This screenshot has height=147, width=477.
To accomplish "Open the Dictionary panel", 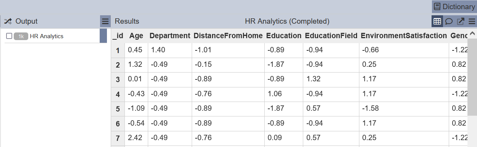I will point(454,6).
